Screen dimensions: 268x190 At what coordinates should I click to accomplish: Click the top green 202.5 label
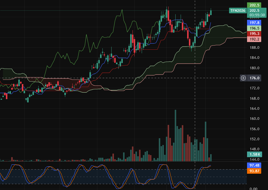[254, 5]
